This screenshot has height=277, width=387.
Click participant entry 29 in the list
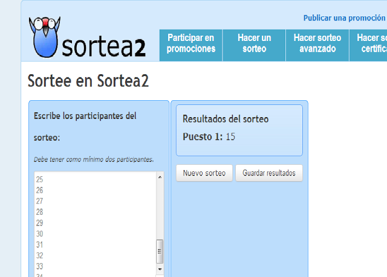pyautogui.click(x=39, y=223)
